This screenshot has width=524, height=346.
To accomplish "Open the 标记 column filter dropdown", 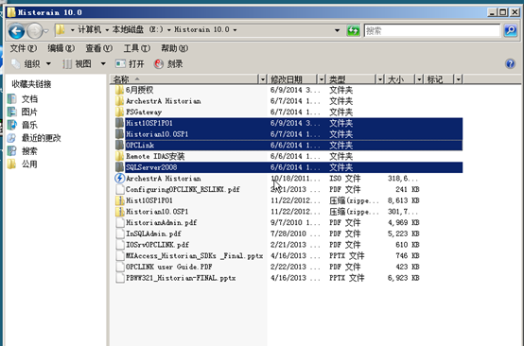I will 458,79.
